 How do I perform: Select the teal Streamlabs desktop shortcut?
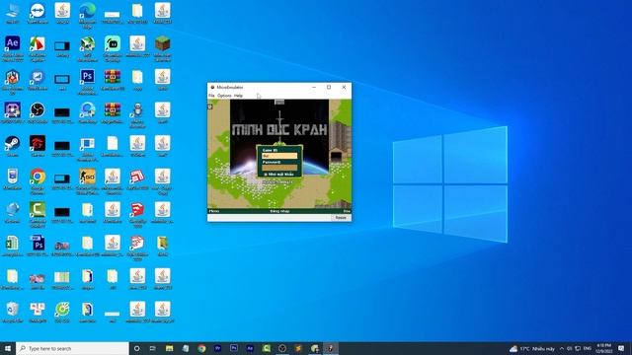point(113,48)
